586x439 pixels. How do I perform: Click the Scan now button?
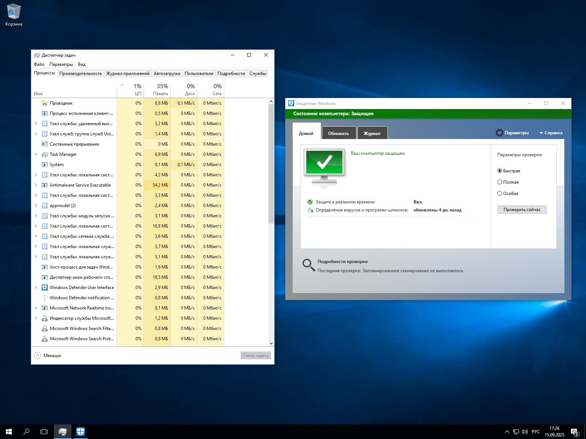tap(522, 210)
